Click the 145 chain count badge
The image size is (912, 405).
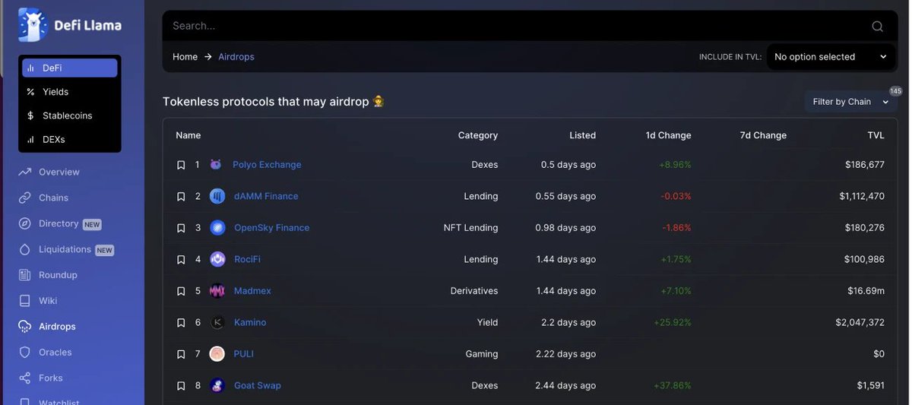895,91
